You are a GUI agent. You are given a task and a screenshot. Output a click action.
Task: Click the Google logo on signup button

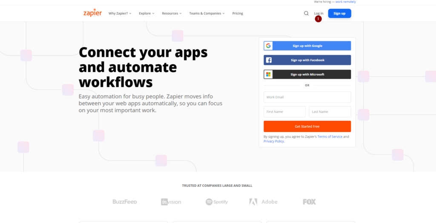click(268, 46)
